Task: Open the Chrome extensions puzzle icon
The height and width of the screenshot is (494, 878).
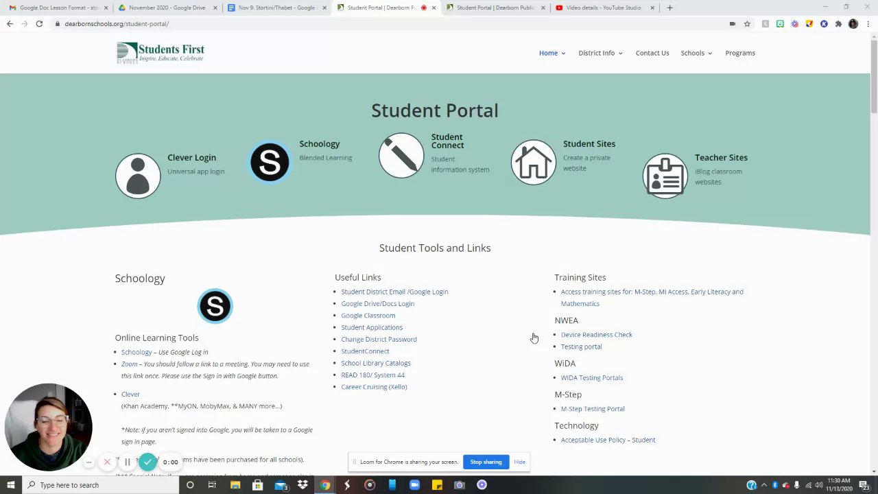Action: coord(838,23)
